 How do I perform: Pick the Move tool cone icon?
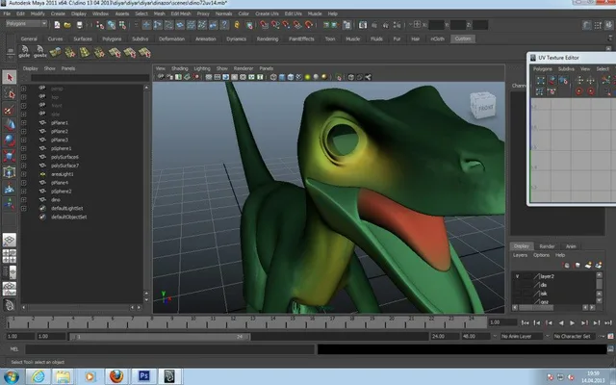pyautogui.click(x=10, y=125)
